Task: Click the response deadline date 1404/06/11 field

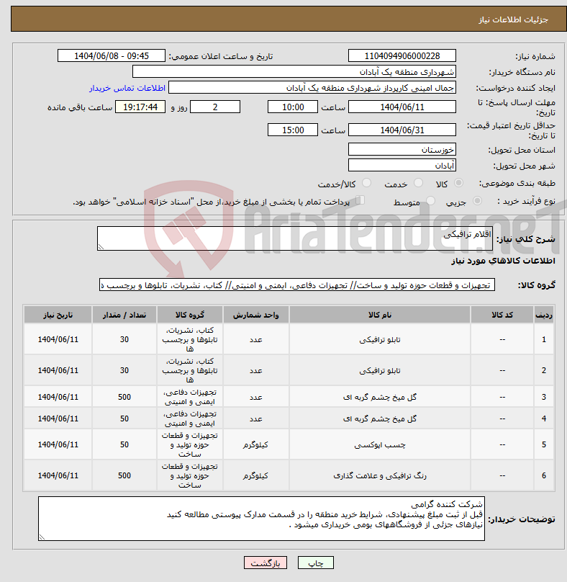Action: (402, 107)
